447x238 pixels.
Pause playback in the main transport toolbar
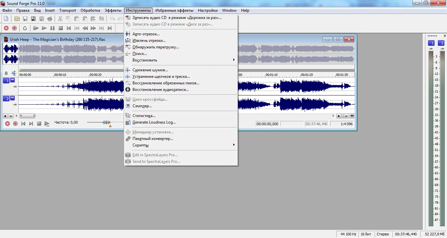(52, 28)
